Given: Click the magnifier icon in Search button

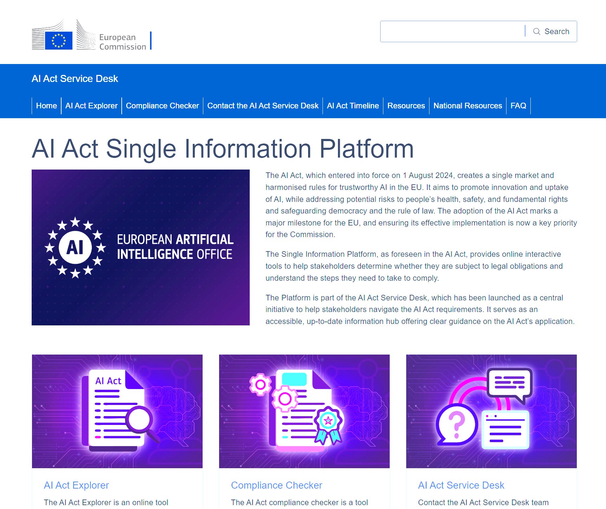Looking at the screenshot, I should pos(537,32).
